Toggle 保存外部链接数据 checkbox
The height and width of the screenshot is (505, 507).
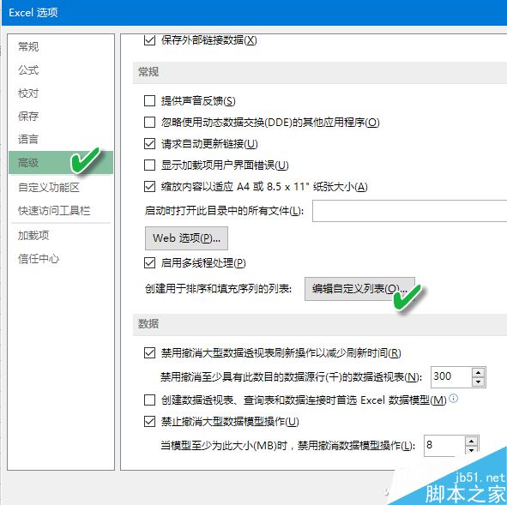(149, 40)
